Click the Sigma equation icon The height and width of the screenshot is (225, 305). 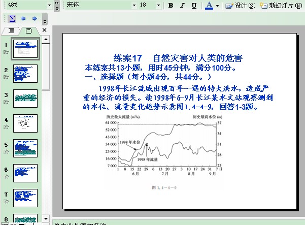click(x=12, y=19)
